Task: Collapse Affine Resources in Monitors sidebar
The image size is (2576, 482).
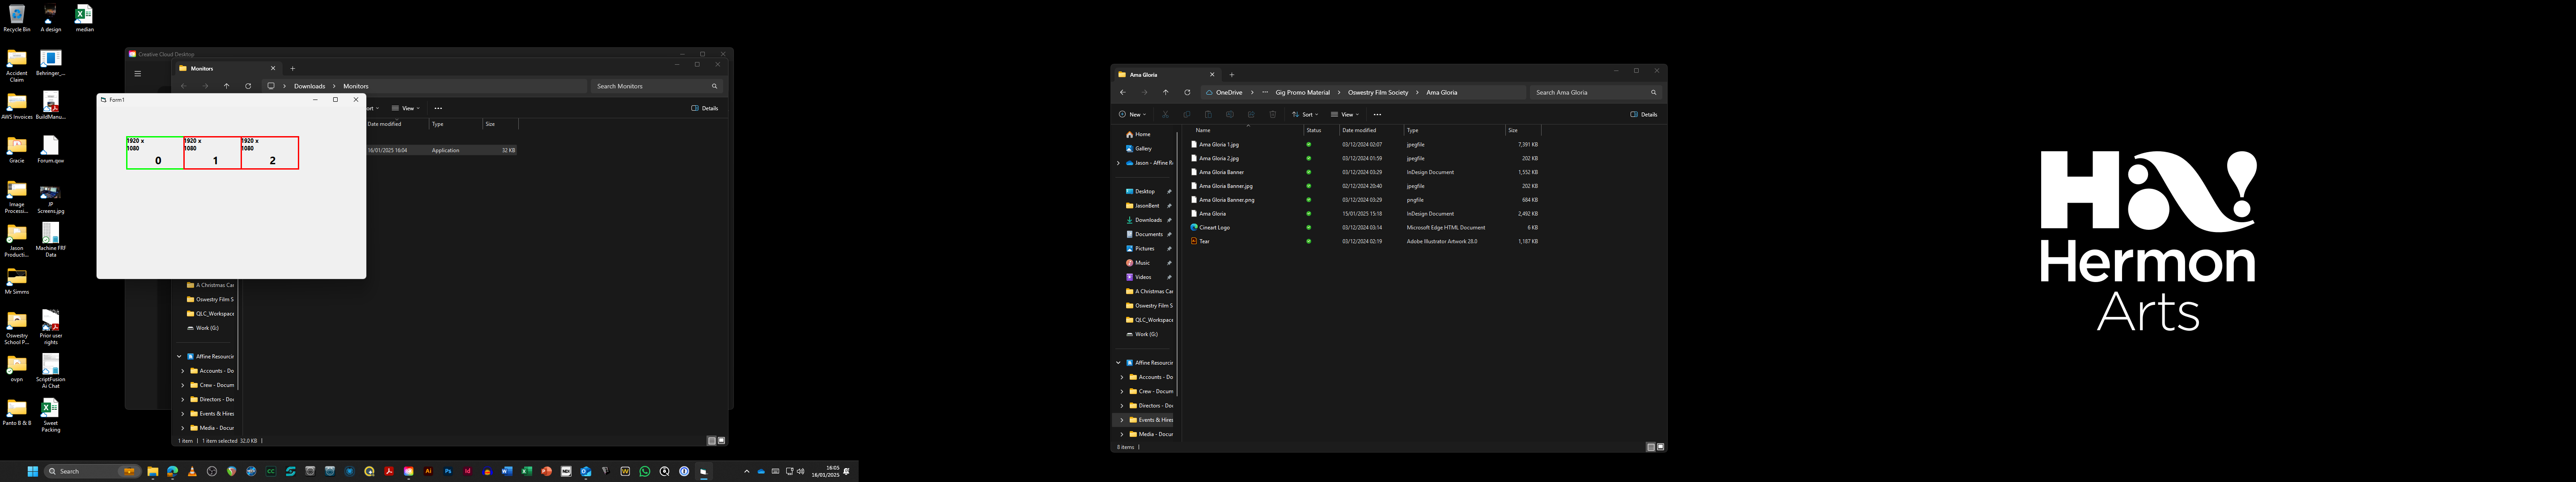Action: coord(179,356)
